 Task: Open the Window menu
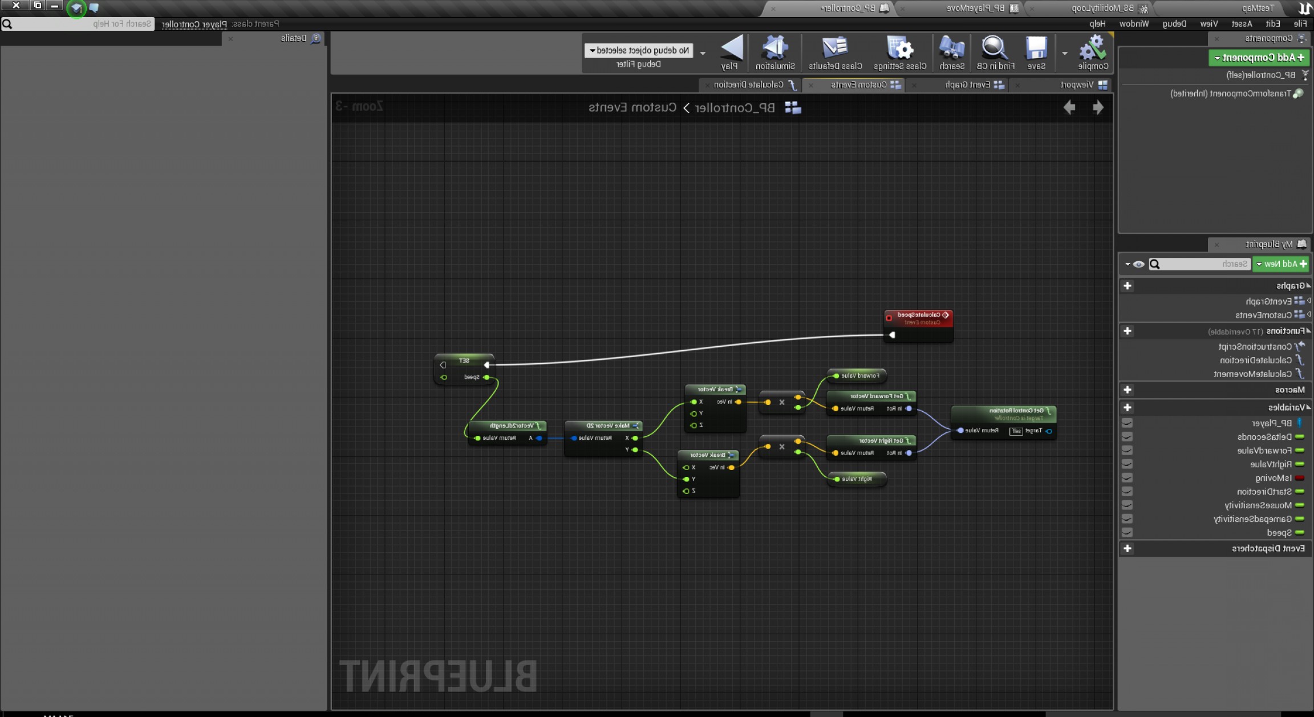click(1133, 23)
